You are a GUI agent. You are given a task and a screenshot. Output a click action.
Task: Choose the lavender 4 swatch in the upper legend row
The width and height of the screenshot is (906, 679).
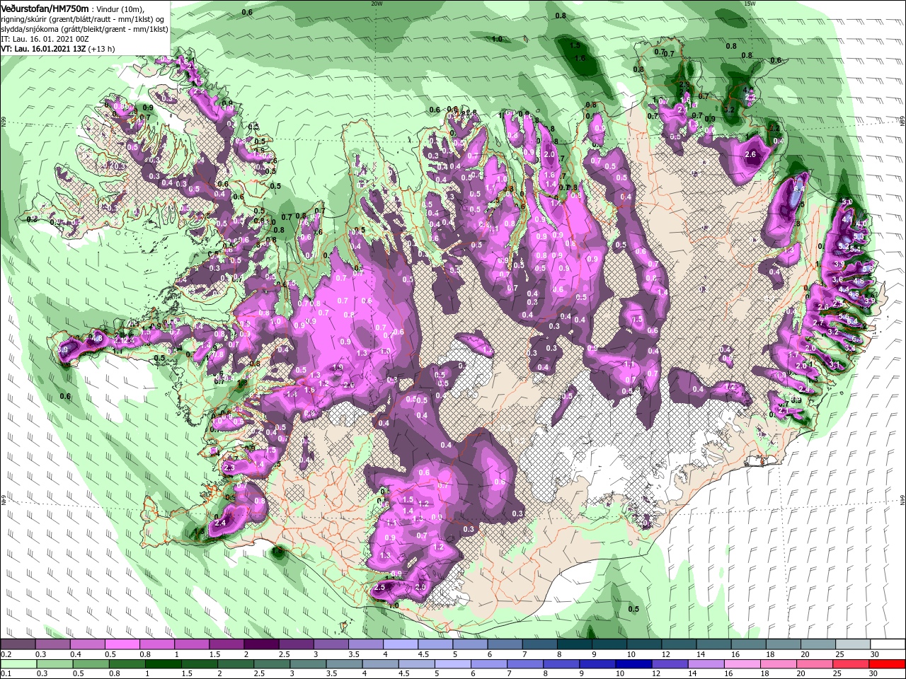[399, 644]
